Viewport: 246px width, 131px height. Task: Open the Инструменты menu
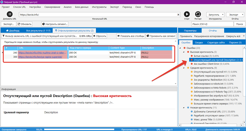[x=99, y=7]
